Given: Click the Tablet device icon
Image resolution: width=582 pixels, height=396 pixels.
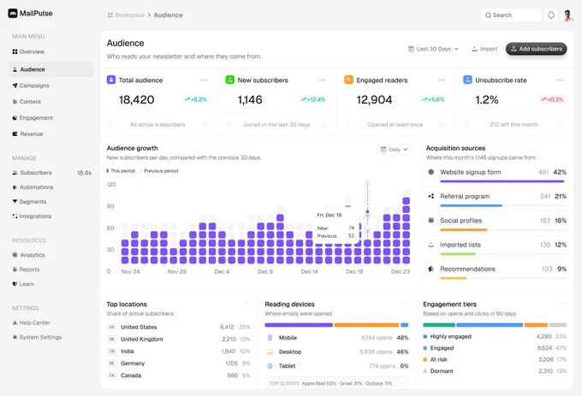Looking at the screenshot, I should tap(270, 366).
